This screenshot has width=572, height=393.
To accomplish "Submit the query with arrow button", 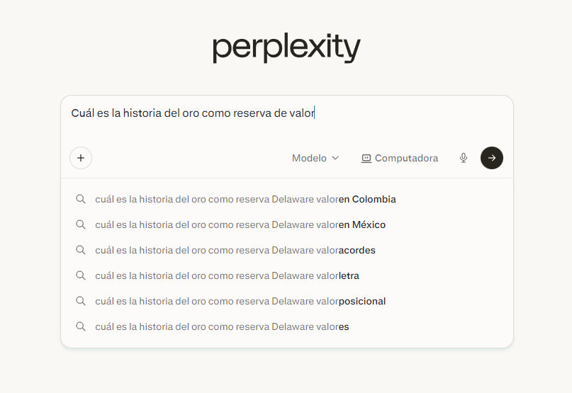I will coord(492,158).
